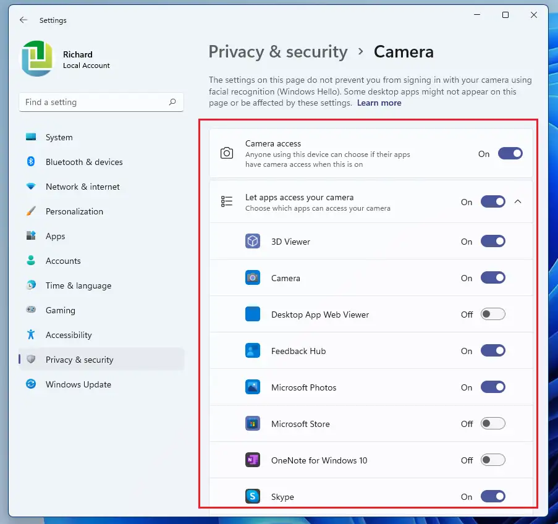This screenshot has height=524, width=558.
Task: Click the Network wifi icon
Action: coord(31,187)
